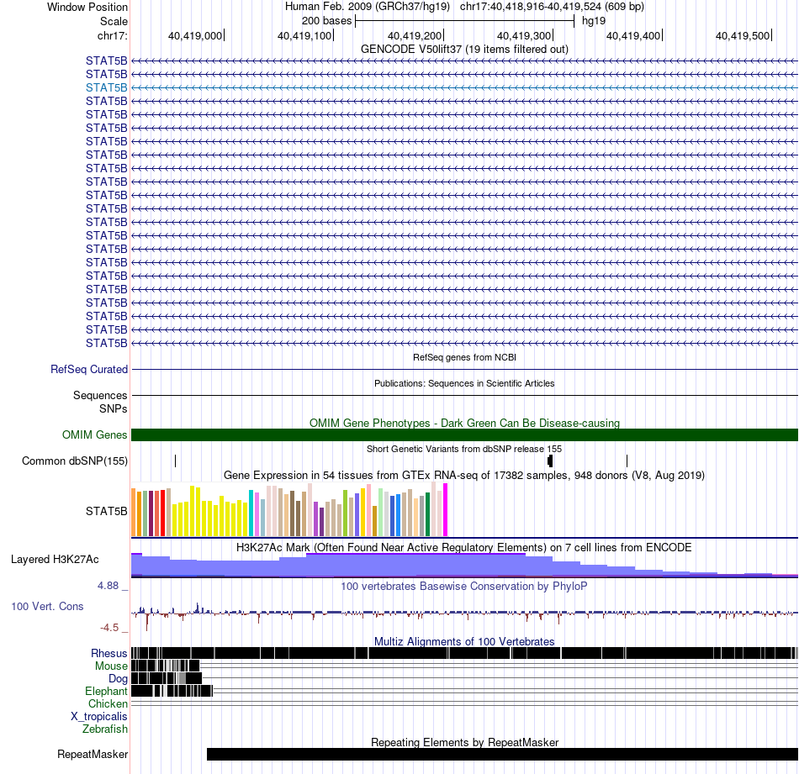Click the Window Position label
799x774 pixels.
[x=87, y=7]
